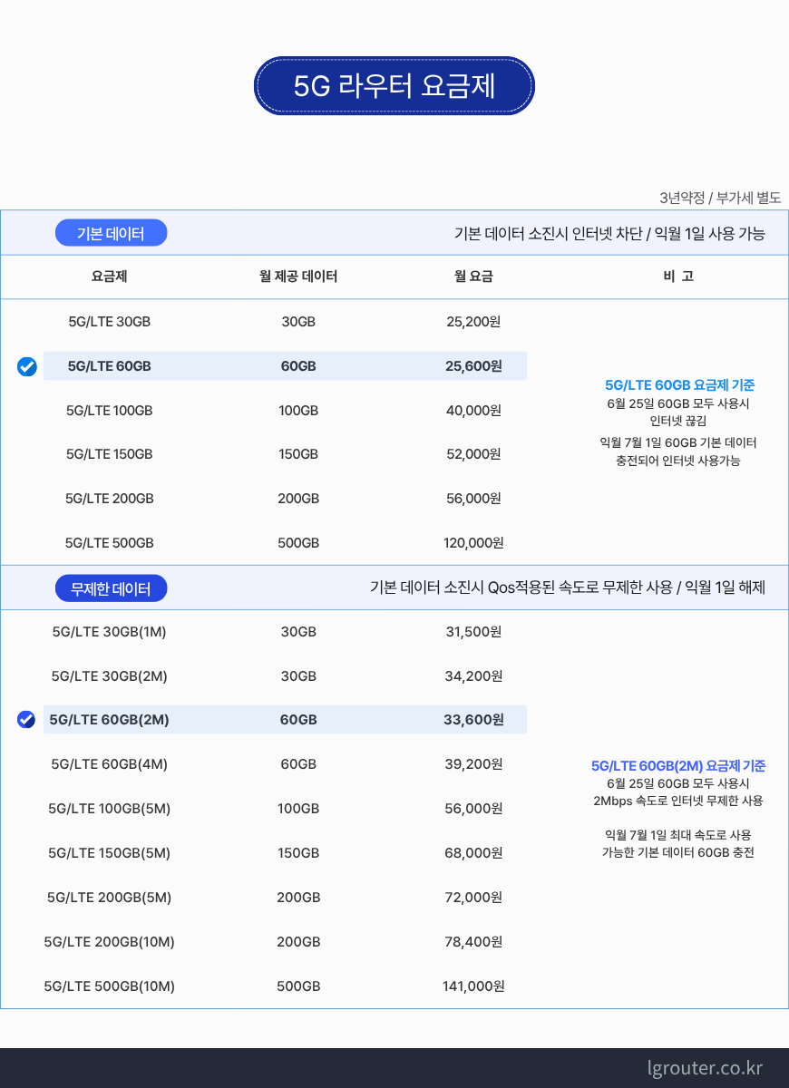Select the 5G/LTE 200GB plan name
Viewport: 789px width, 1088px height.
109,499
